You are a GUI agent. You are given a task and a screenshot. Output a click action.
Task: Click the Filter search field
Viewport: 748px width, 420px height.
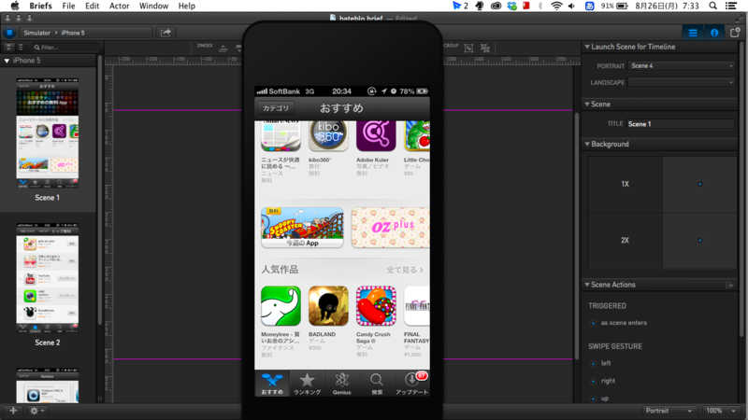[65, 48]
